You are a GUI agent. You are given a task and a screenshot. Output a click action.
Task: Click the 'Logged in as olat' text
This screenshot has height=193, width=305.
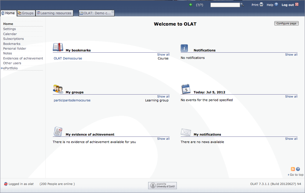(21, 184)
